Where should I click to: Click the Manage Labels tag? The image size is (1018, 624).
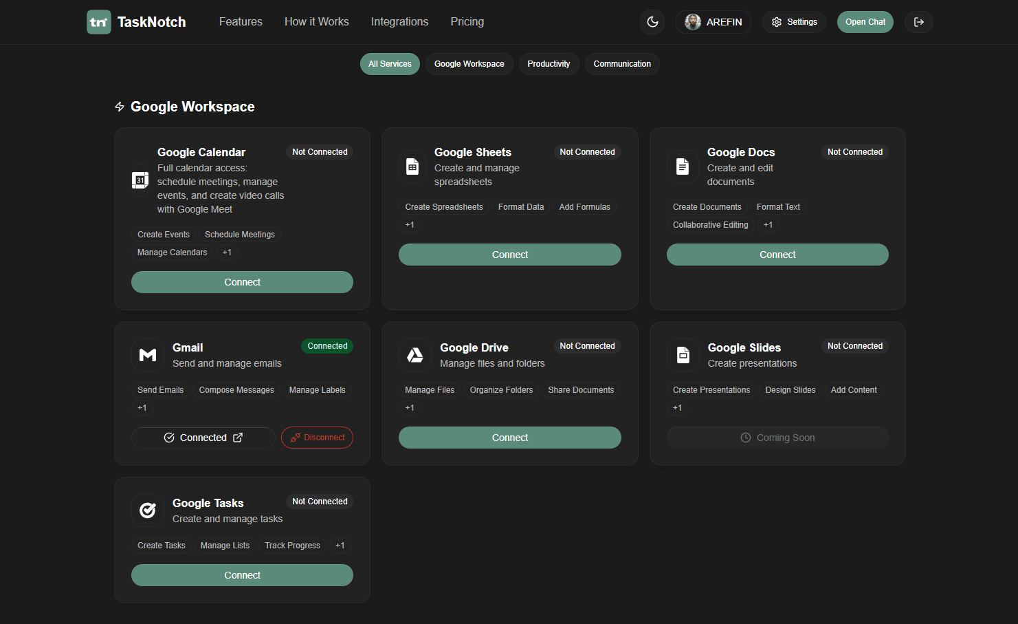point(318,390)
